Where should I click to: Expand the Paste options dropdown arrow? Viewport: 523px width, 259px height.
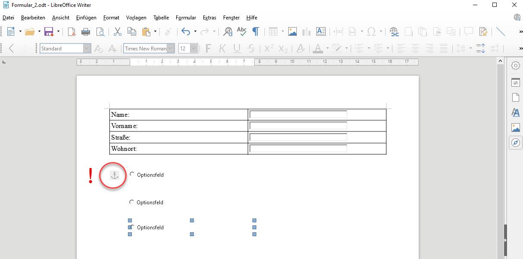(x=155, y=31)
